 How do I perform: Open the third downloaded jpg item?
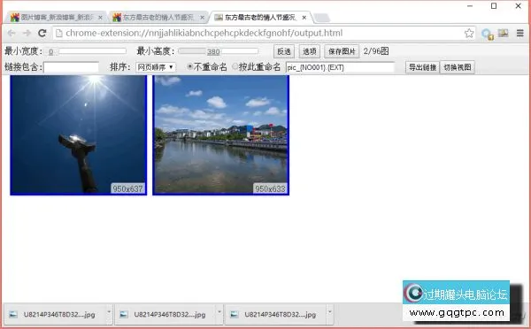(276, 315)
